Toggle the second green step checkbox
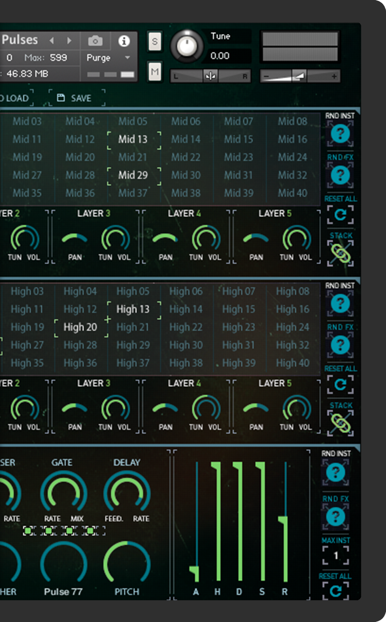 (49, 530)
